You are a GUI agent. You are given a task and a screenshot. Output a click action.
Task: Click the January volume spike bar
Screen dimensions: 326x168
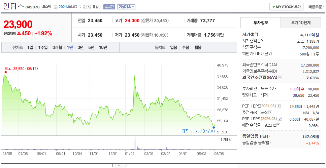click(135, 143)
